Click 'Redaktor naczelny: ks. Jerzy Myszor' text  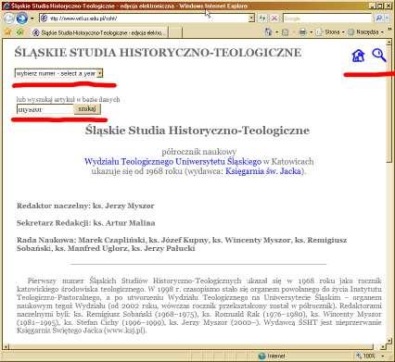click(x=85, y=206)
